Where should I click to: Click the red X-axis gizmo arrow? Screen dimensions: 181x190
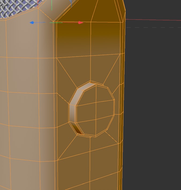80,23
